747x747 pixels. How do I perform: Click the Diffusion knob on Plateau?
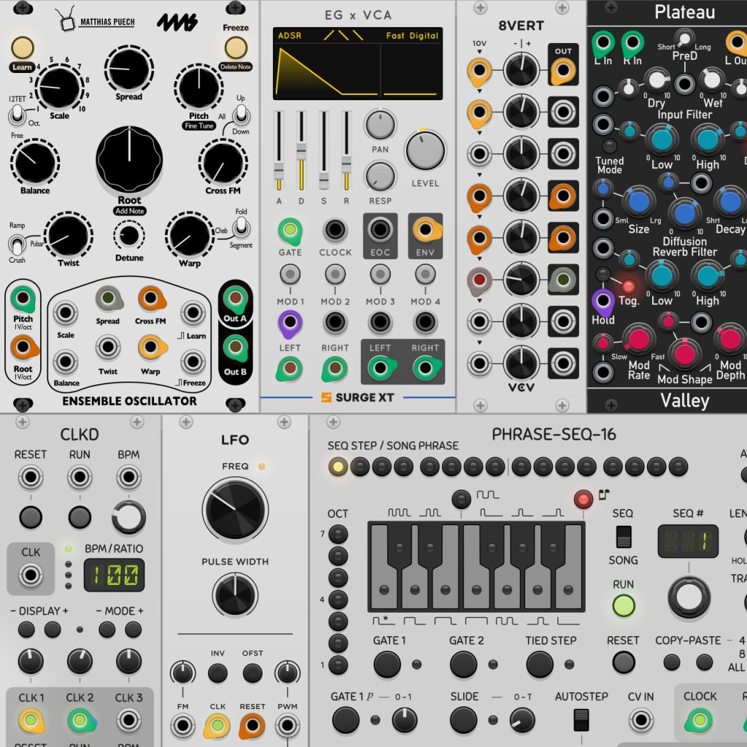pyautogui.click(x=684, y=214)
